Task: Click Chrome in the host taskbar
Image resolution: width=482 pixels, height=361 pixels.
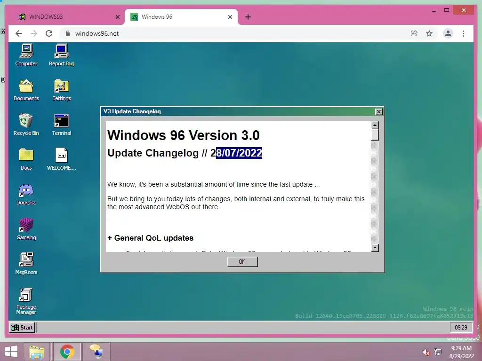Action: coord(67,352)
